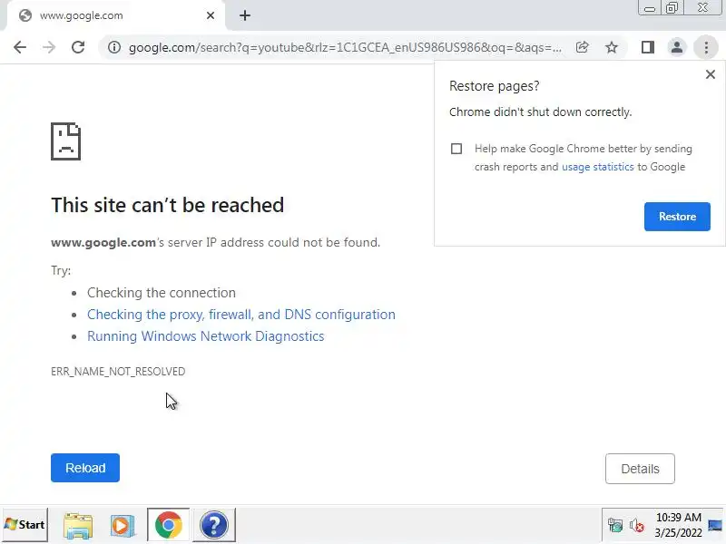The width and height of the screenshot is (726, 544).
Task: Restore down the Chrome window
Action: pos(672,8)
